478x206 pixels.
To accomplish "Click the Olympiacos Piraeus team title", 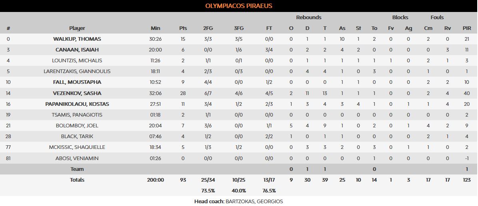I will (x=239, y=6).
